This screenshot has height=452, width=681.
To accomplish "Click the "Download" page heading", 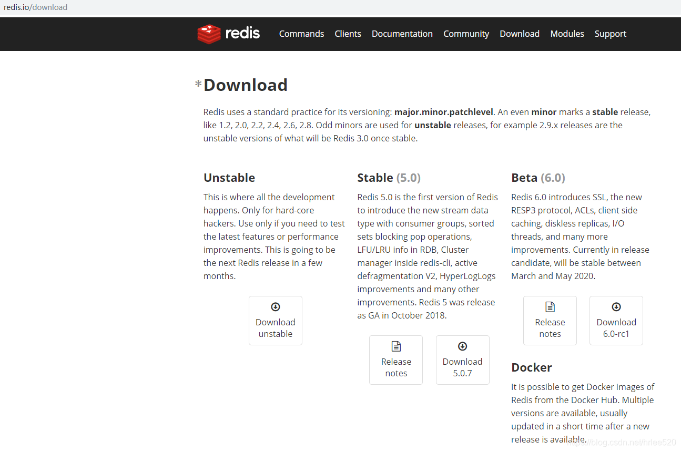I will 246,85.
